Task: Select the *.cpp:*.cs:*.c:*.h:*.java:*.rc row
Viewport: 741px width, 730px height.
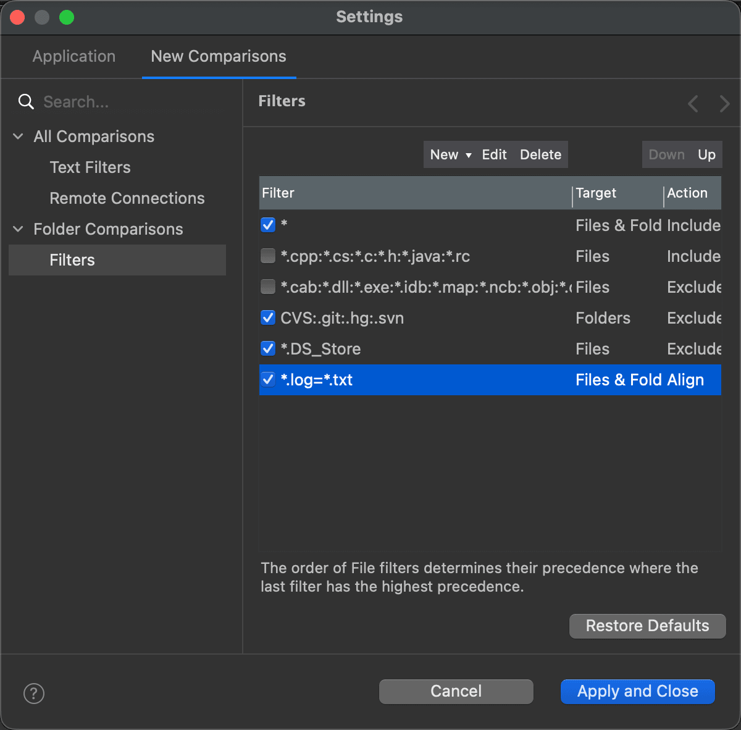Action: [490, 256]
